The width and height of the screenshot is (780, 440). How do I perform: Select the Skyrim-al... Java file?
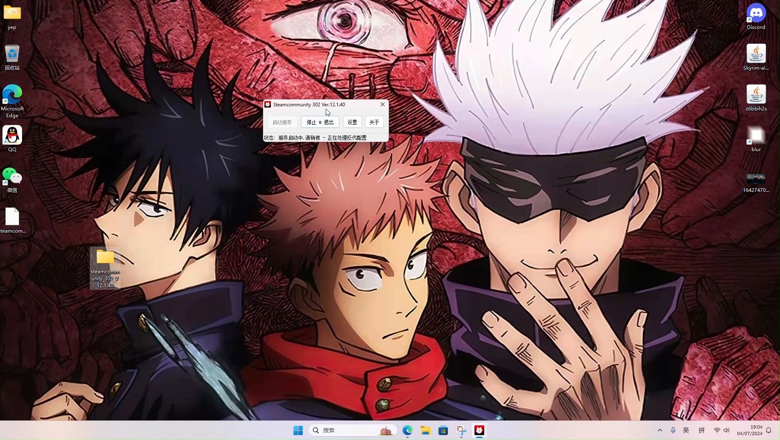tap(756, 57)
